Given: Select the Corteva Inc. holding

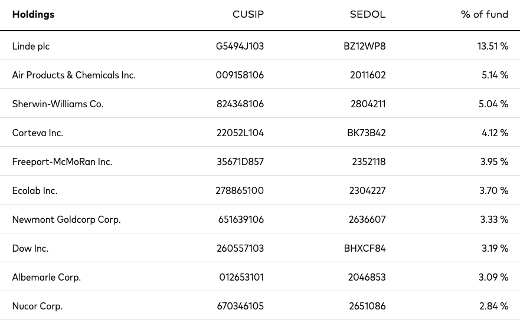Looking at the screenshot, I should 37,133.
